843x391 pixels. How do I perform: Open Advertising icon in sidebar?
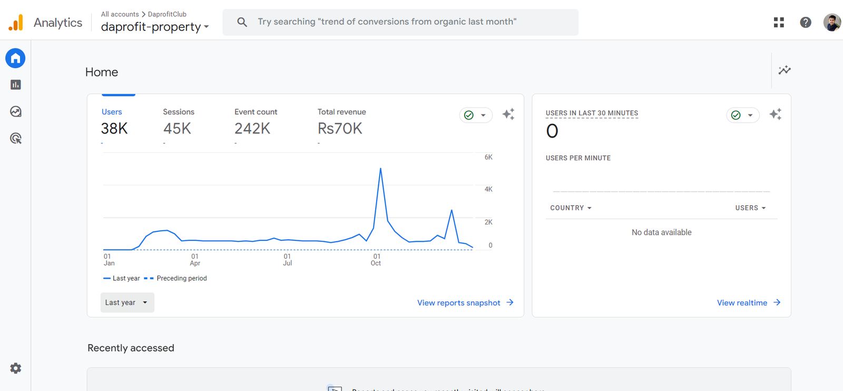pos(16,139)
